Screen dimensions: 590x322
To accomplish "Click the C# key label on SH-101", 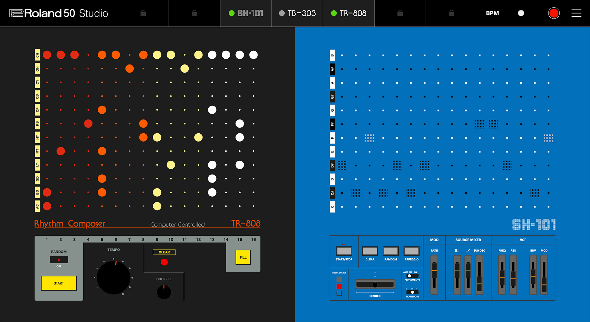I will point(332,193).
